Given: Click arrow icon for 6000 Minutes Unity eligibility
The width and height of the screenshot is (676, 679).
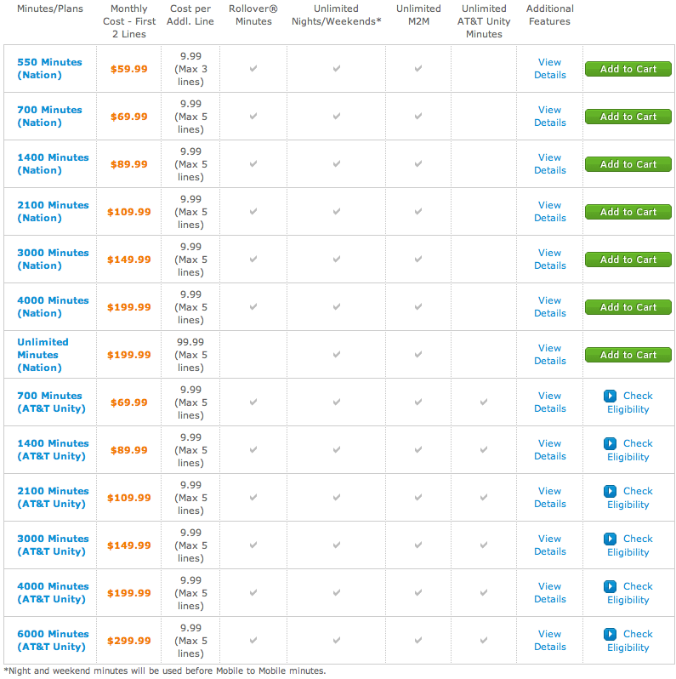Looking at the screenshot, I should coord(610,634).
